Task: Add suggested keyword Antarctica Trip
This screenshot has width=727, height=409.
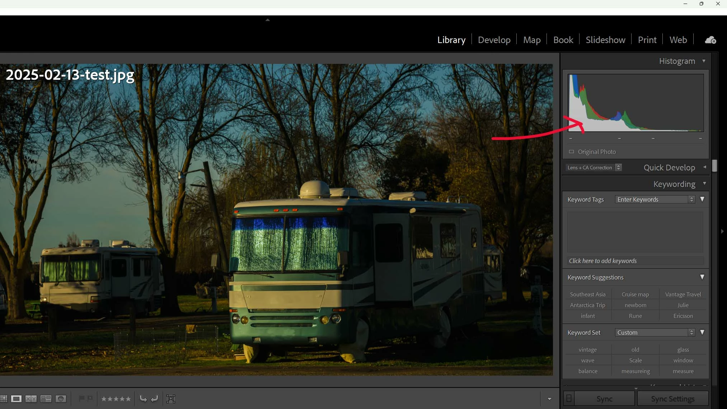Action: (x=587, y=305)
